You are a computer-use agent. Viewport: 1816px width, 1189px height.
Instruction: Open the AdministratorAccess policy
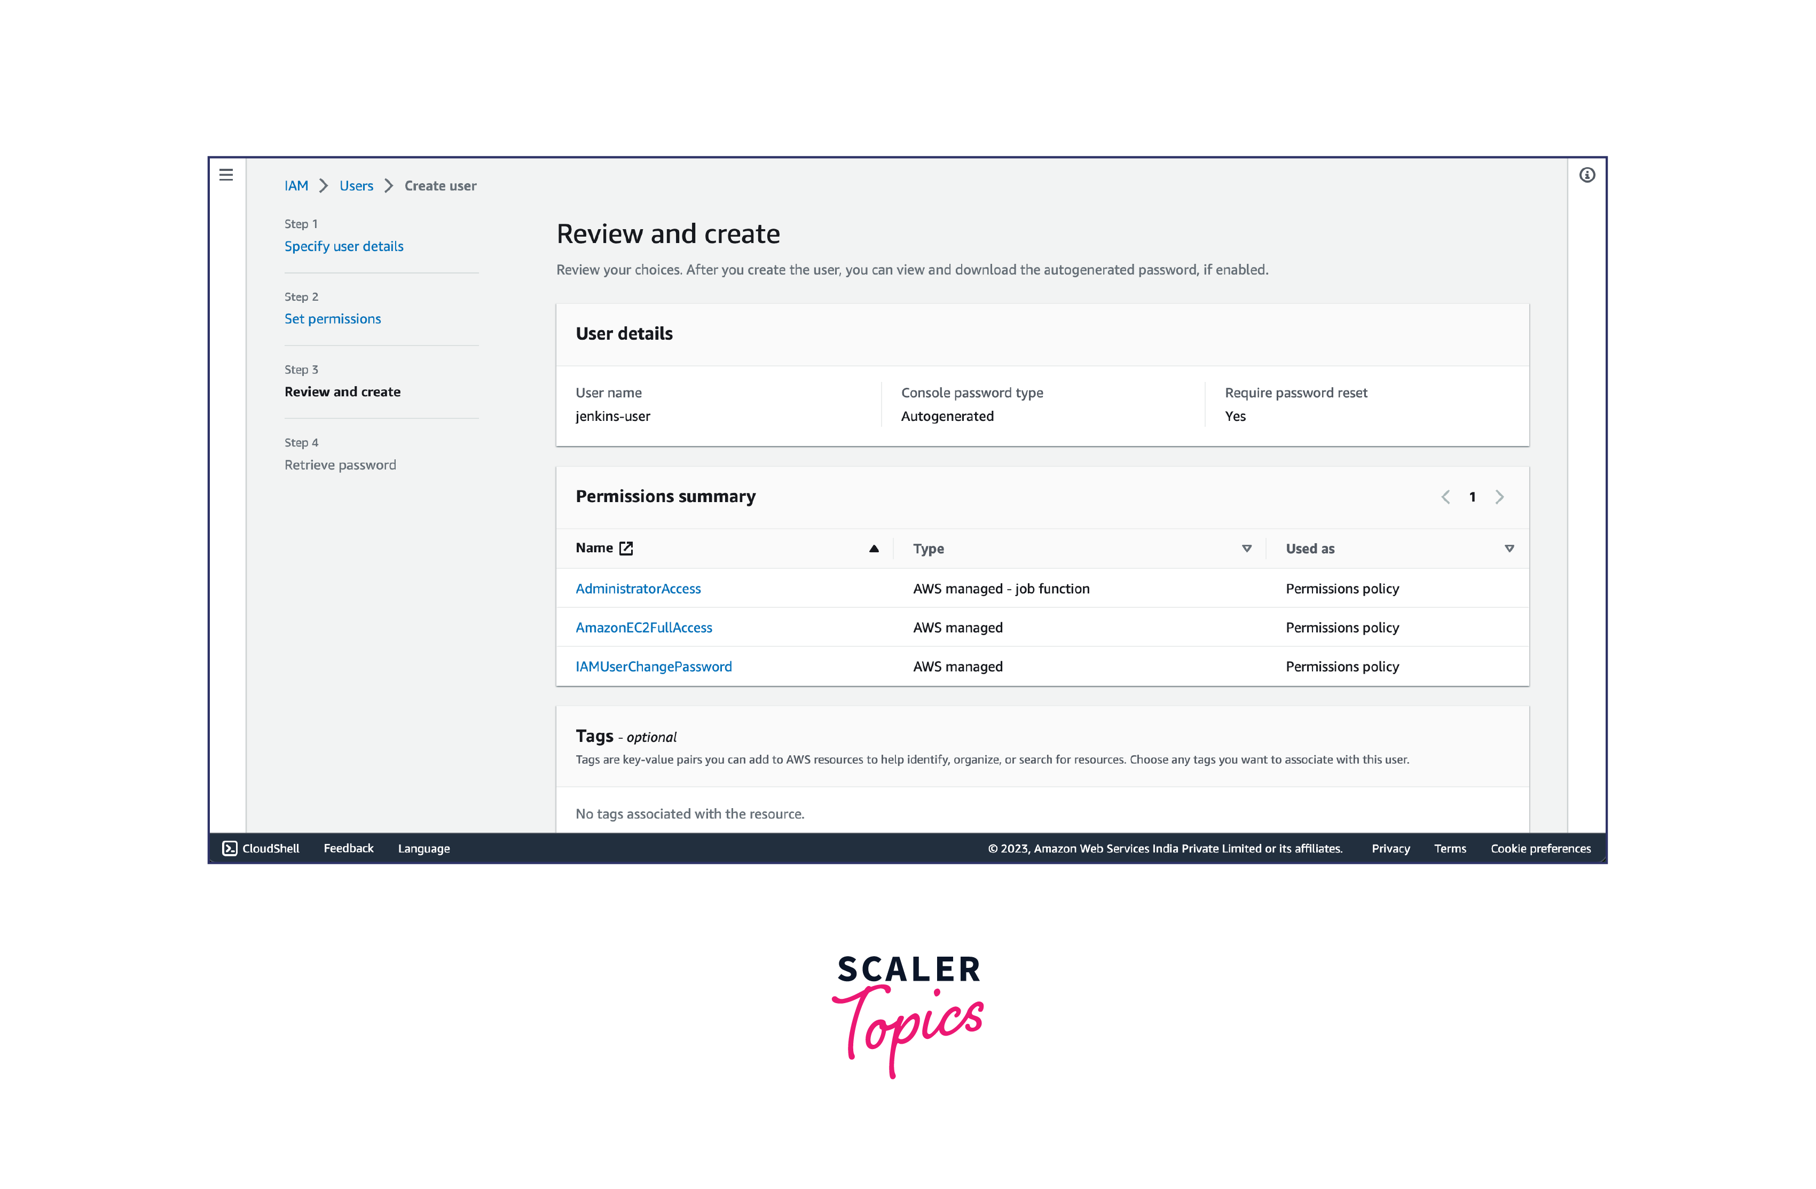(x=638, y=589)
